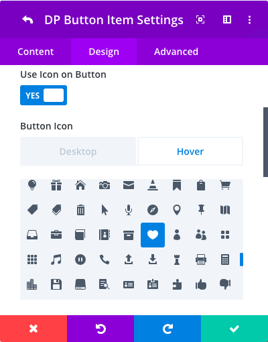Choose the shopping cart icon
The height and width of the screenshot is (342, 268).
[x=225, y=185]
